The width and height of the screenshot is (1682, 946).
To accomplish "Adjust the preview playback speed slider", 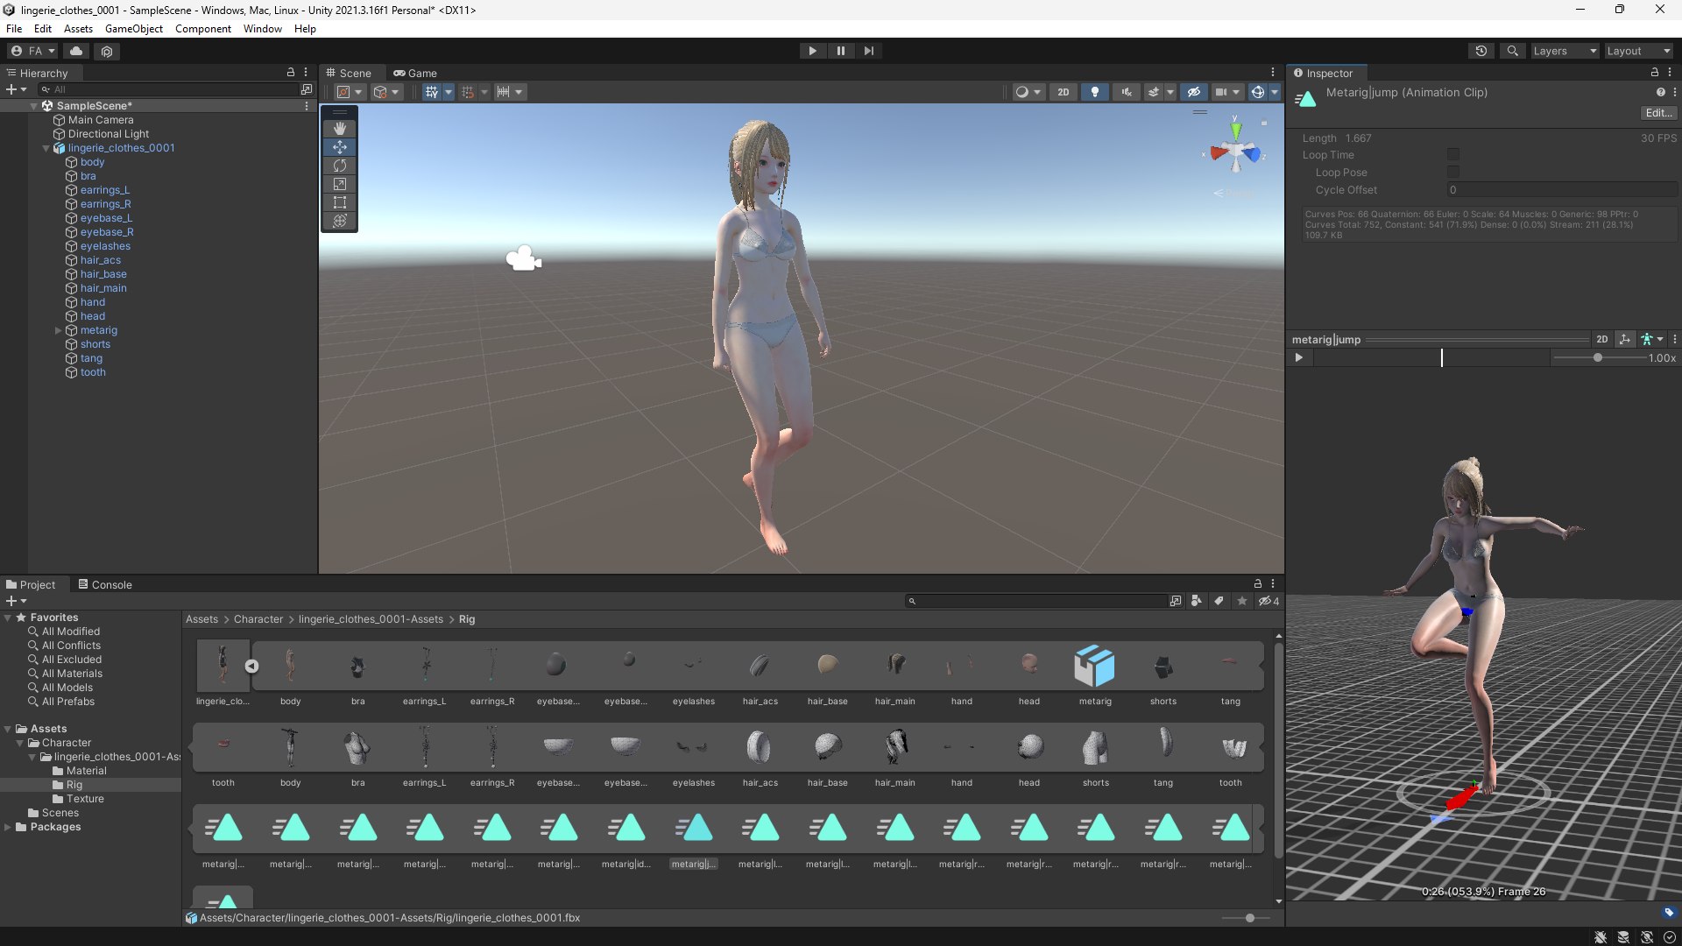I will 1597,357.
